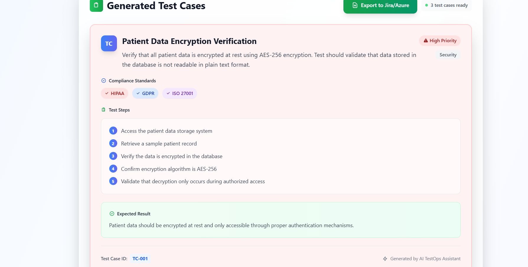Click the blue TC badge icon
The image size is (528, 267).
(109, 44)
